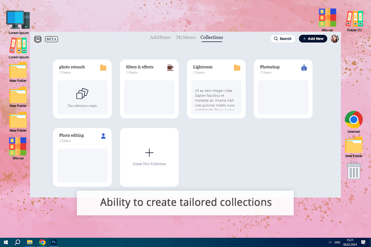
Task: Open the Photoshop collection title
Action: coord(270,67)
